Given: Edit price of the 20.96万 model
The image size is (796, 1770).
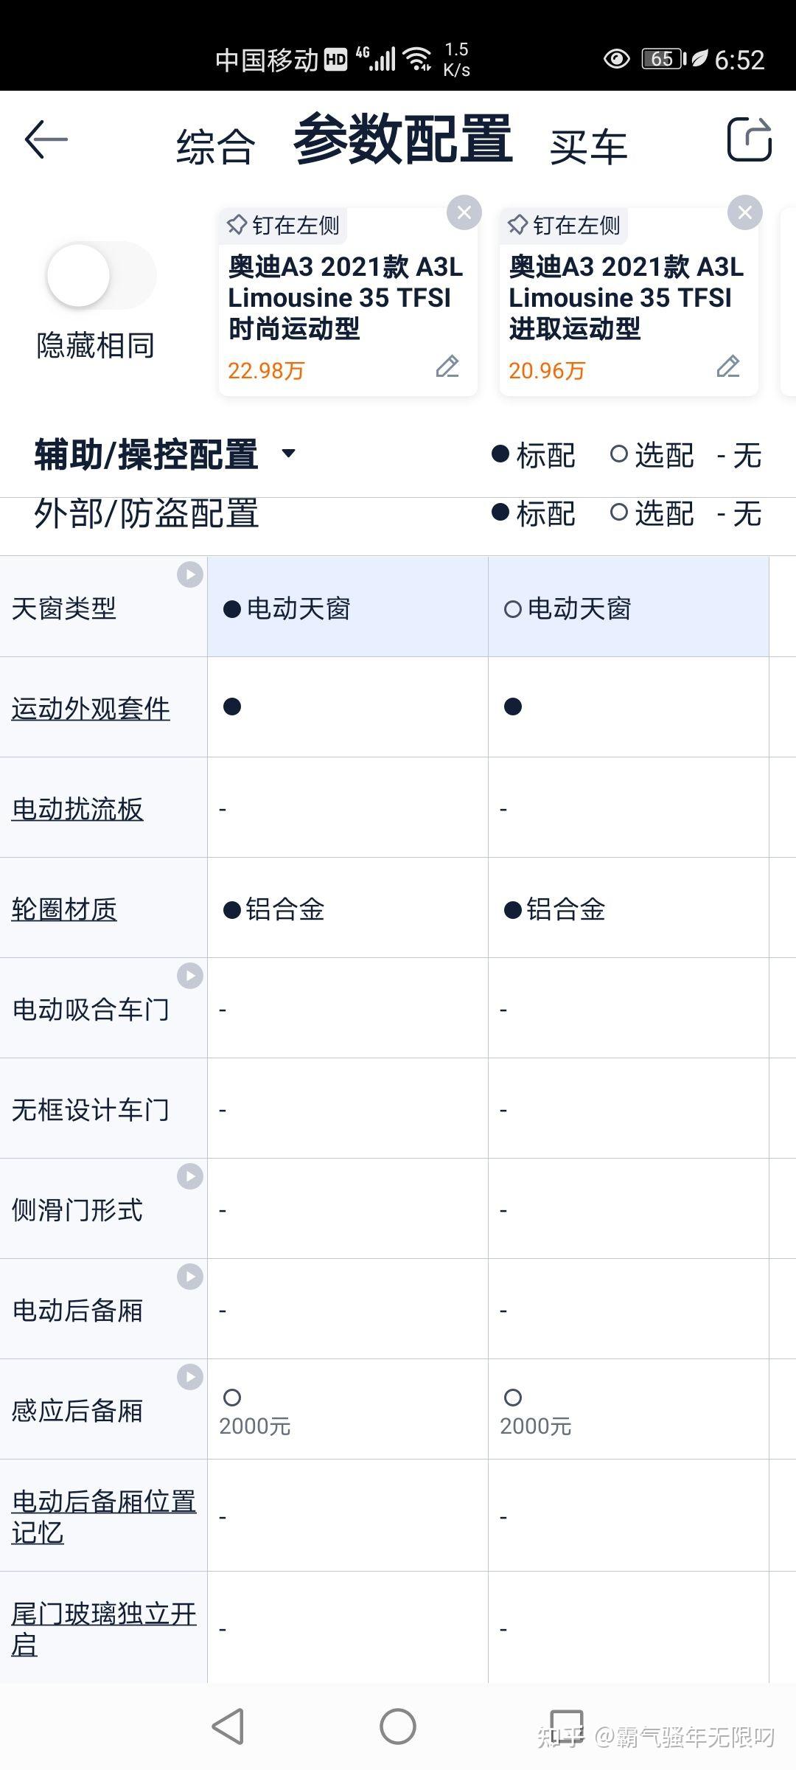Looking at the screenshot, I should coord(728,367).
